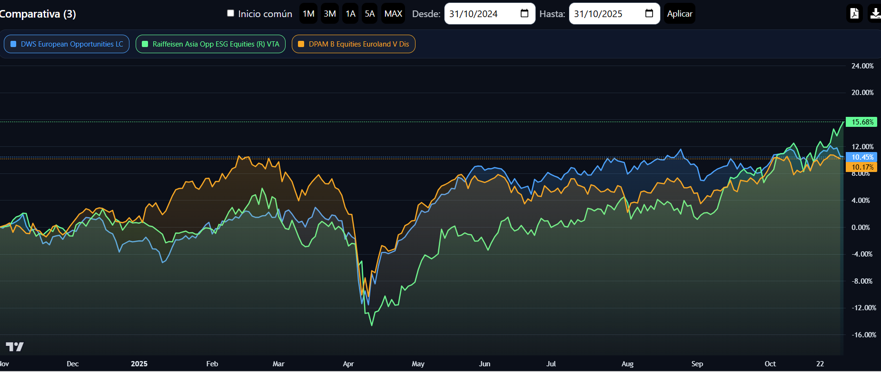Export the comparison chart as PDF
This screenshot has height=372, width=881.
[x=855, y=13]
